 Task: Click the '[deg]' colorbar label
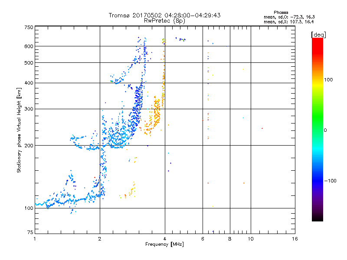[318, 35]
